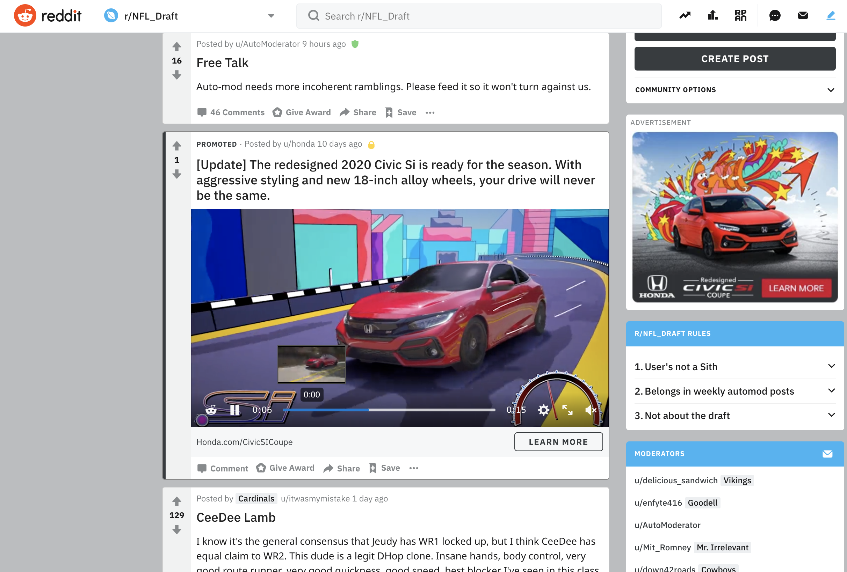This screenshot has width=847, height=572.
Task: Upvote the Free Talk post
Action: [177, 47]
